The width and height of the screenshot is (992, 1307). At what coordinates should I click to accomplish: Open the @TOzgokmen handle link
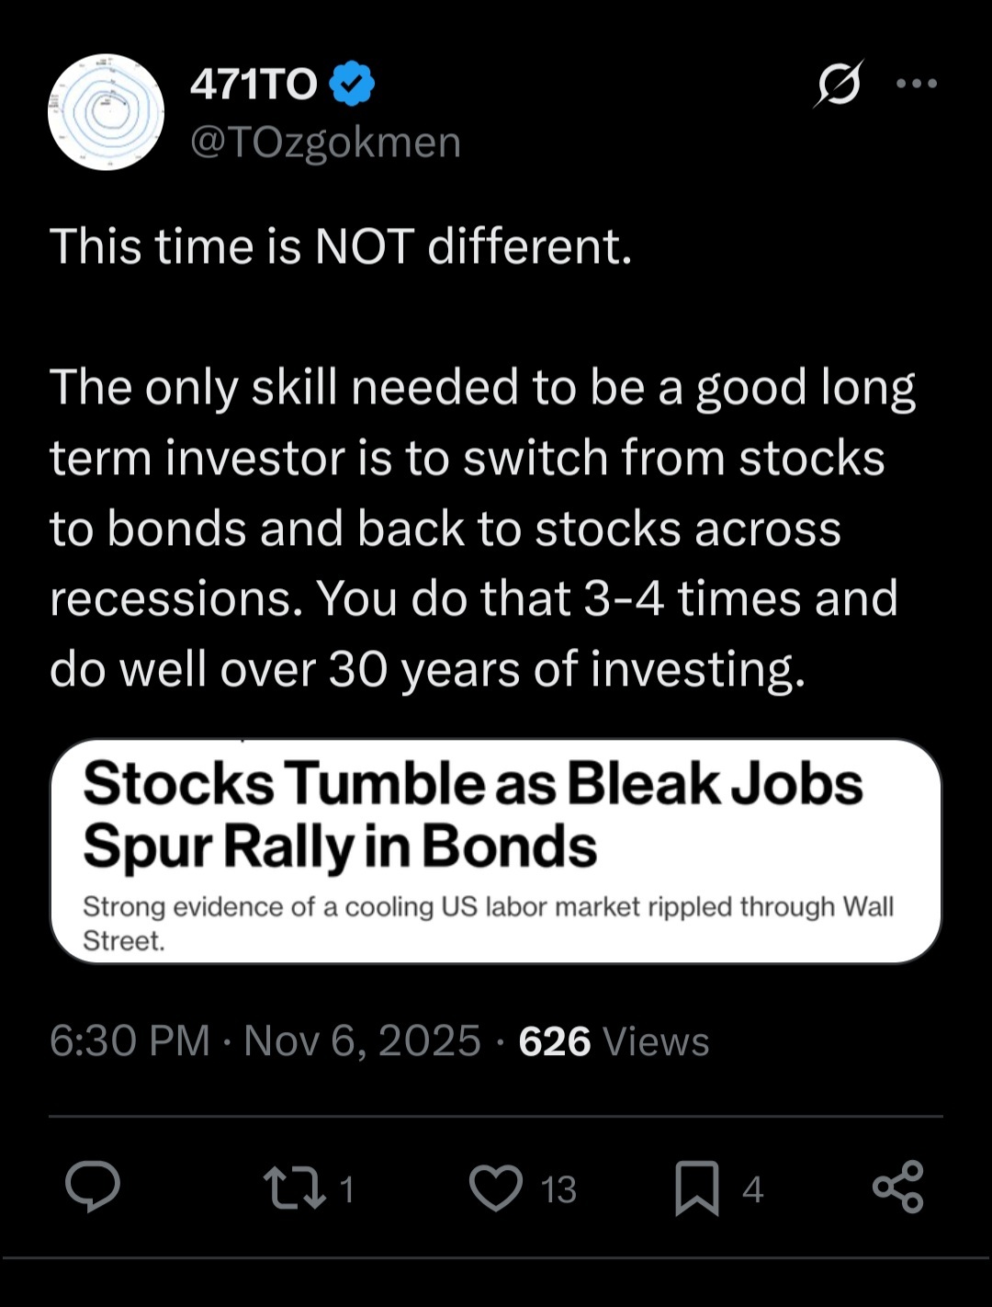pyautogui.click(x=325, y=142)
